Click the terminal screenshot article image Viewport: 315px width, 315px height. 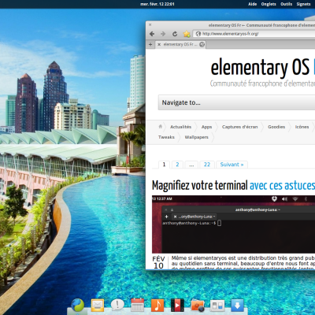(x=233, y=224)
